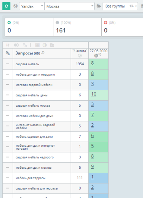Click the search magnifier next to Запросы

pyautogui.click(x=43, y=53)
